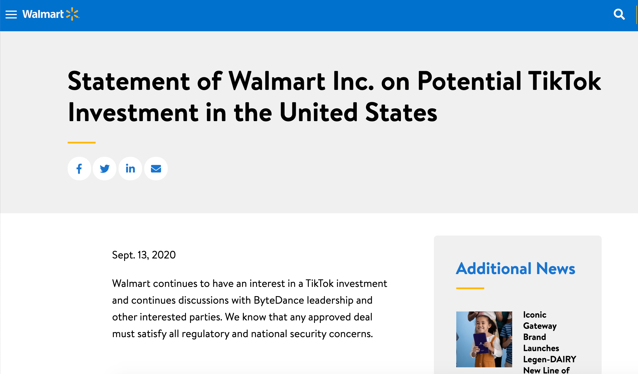Open Iconic Gateway Brand Launches article link
The width and height of the screenshot is (638, 374).
pyautogui.click(x=550, y=342)
